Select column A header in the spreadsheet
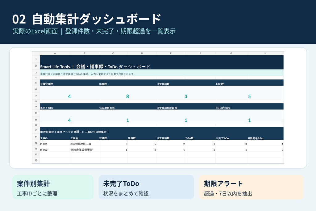The height and width of the screenshot is (211, 316). click(55, 53)
